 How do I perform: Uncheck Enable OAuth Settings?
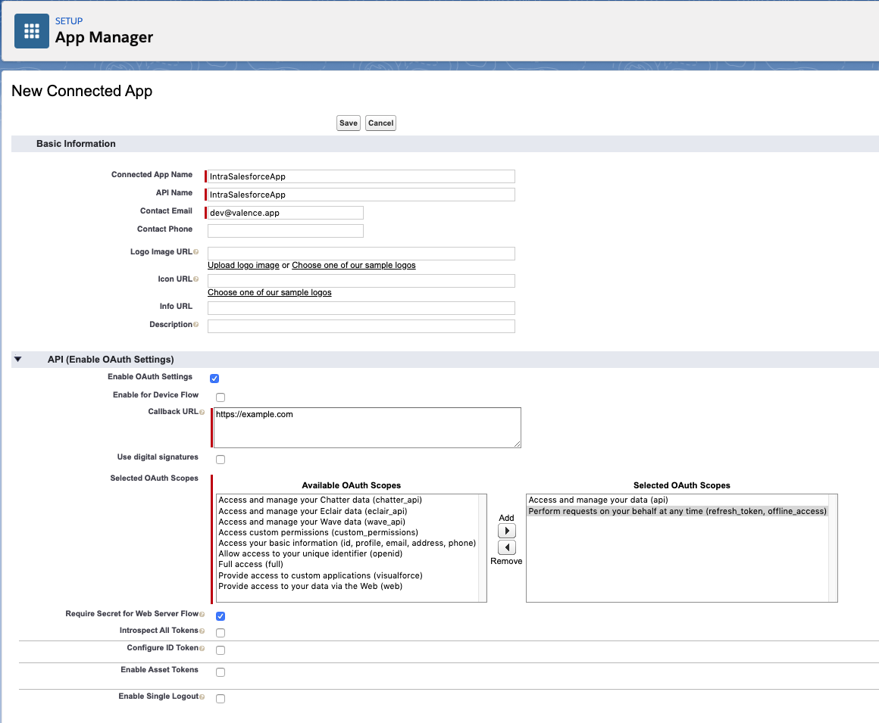tap(214, 379)
